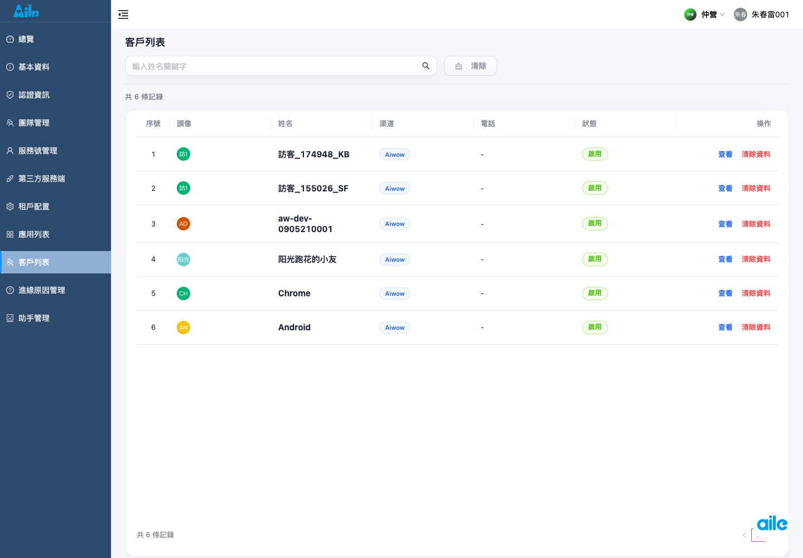Screen dimensions: 803x558
Task: Click the 清除 button next to search
Action: coord(471,66)
